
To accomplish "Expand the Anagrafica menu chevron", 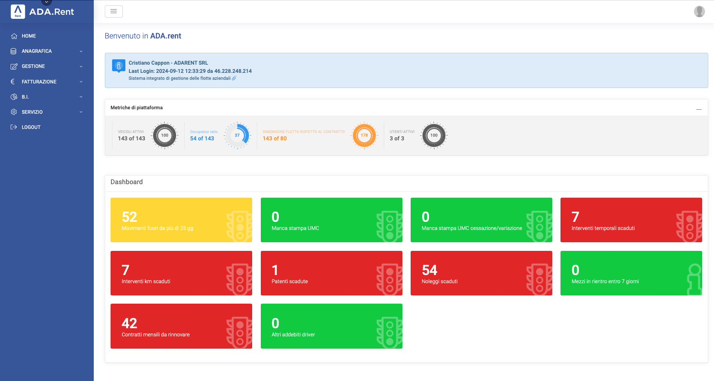I will (81, 51).
